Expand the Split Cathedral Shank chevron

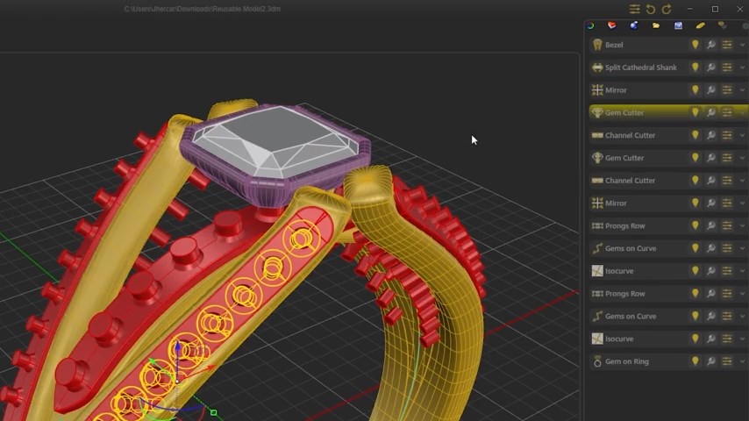742,68
